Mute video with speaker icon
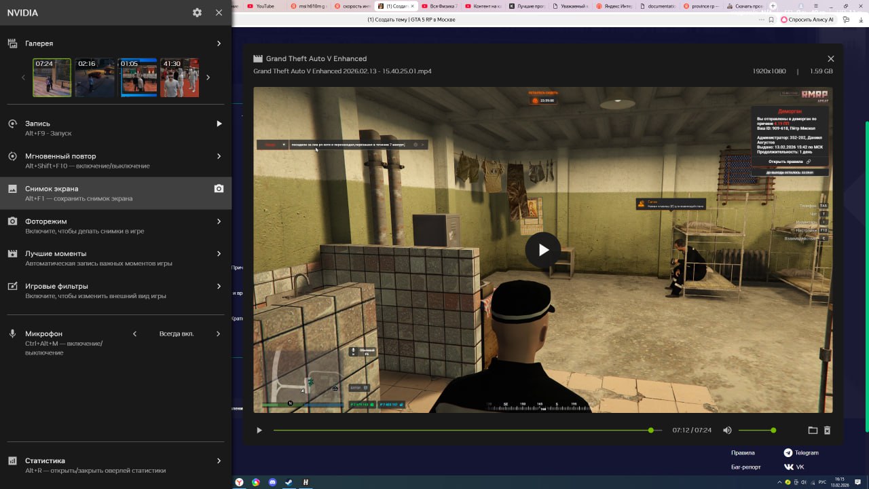 pyautogui.click(x=727, y=430)
